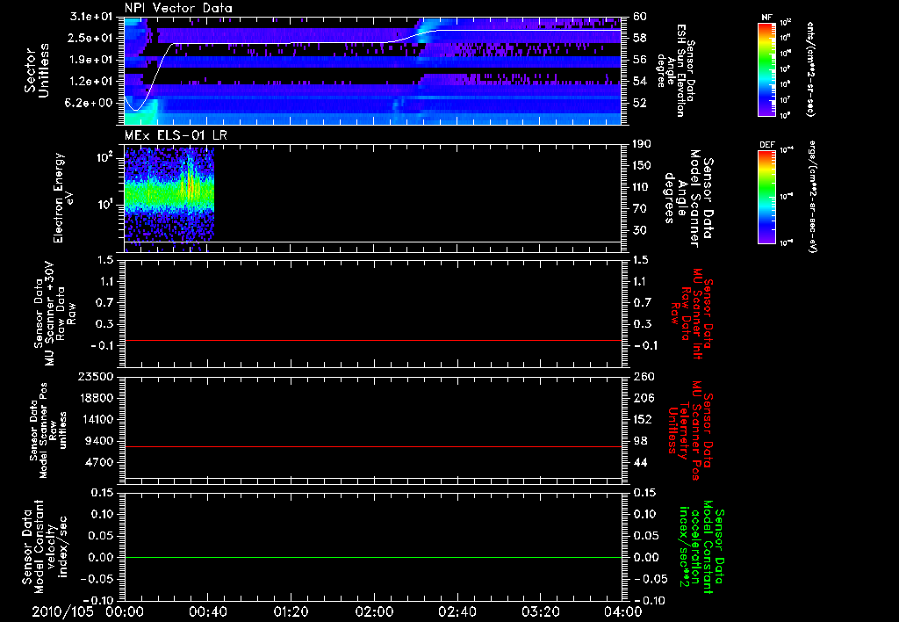
Task: Click the 18800 Scanner Pos axis tick
Action: pyautogui.click(x=95, y=398)
